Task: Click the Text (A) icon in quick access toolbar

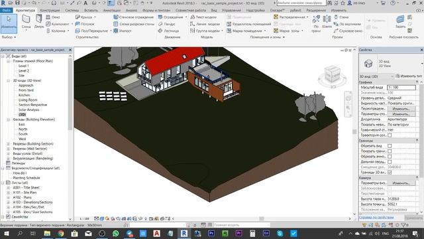Action: click(85, 3)
